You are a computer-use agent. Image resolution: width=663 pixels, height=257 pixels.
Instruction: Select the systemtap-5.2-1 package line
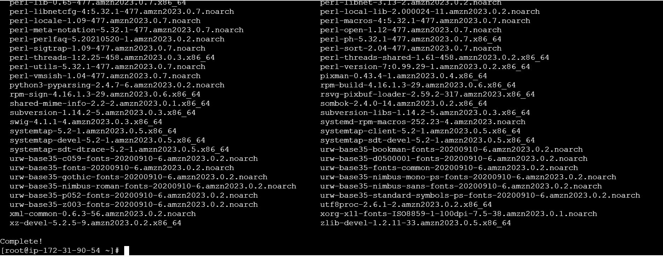(x=93, y=131)
